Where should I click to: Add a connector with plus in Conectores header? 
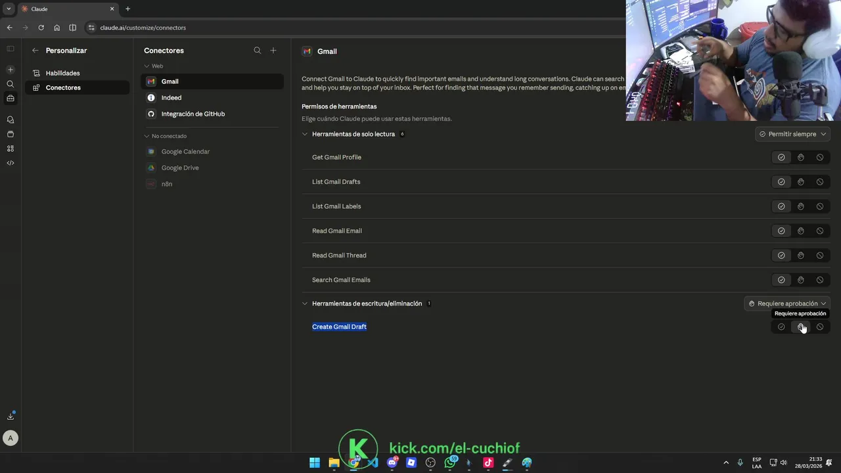pos(273,51)
